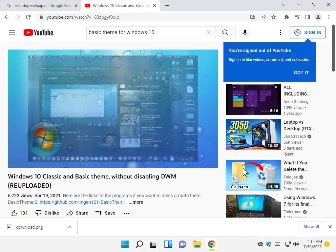Open the 3050 Laptop vs Desktop thumbnail

click(x=253, y=134)
